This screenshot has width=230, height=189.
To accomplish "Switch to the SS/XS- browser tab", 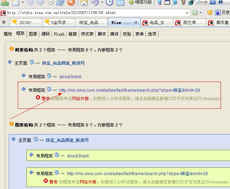I will [26, 23].
